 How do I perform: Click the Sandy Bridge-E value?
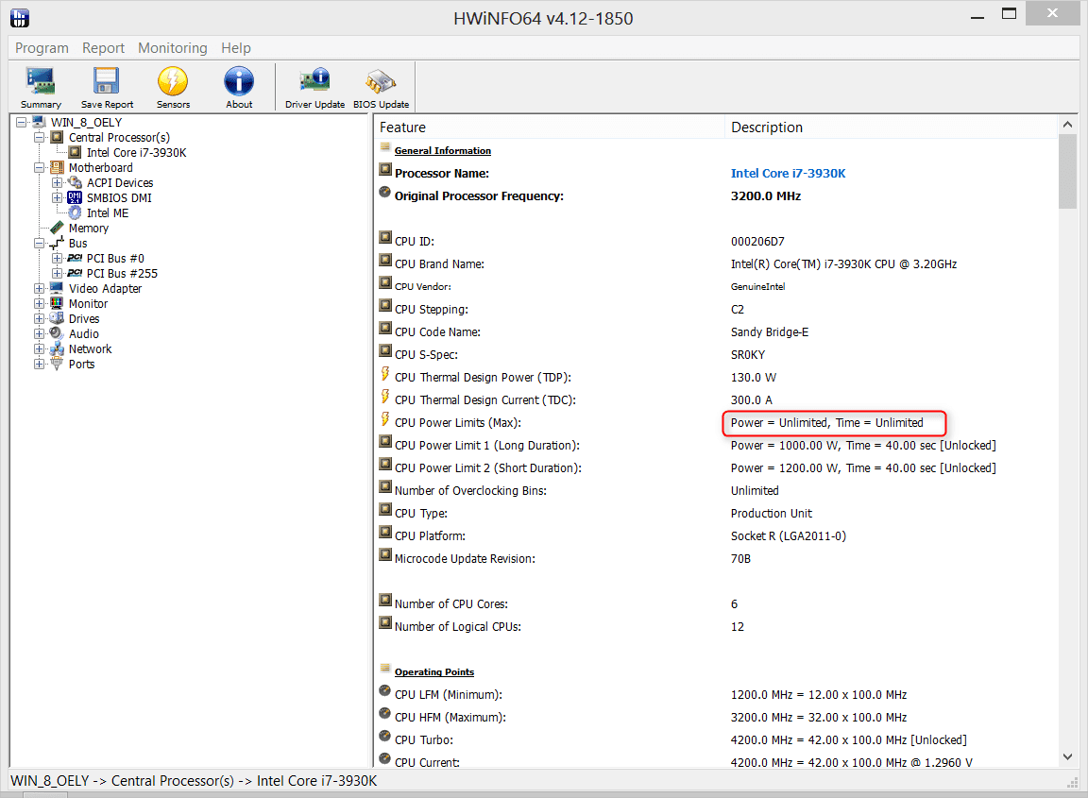[770, 331]
